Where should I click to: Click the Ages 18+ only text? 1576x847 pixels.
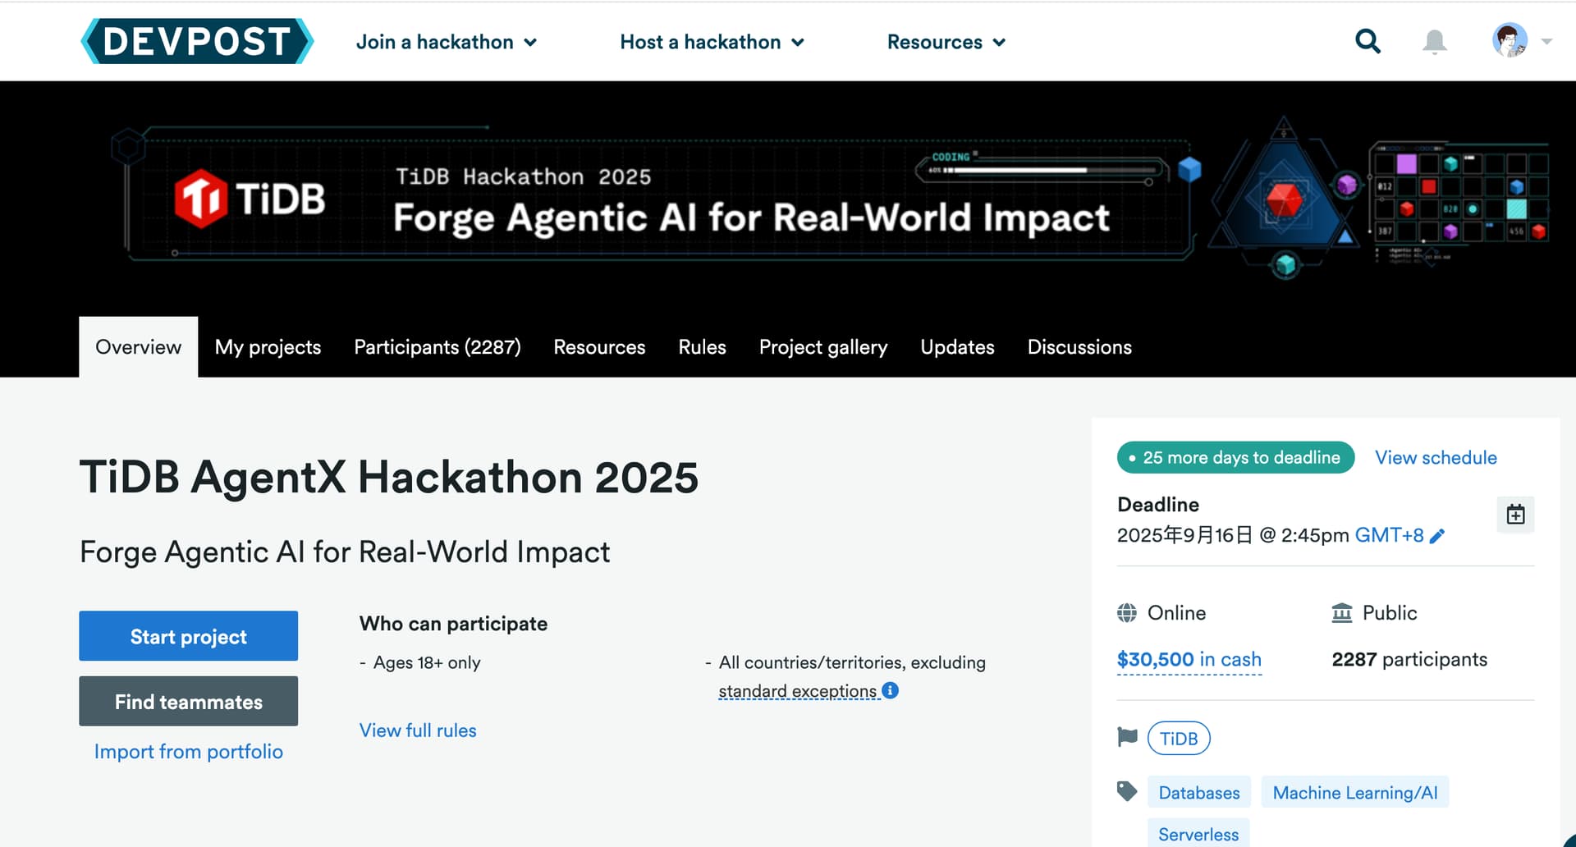tap(427, 662)
